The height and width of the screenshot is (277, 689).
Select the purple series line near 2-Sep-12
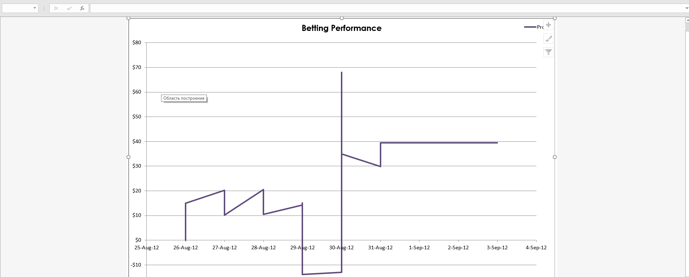coord(458,143)
